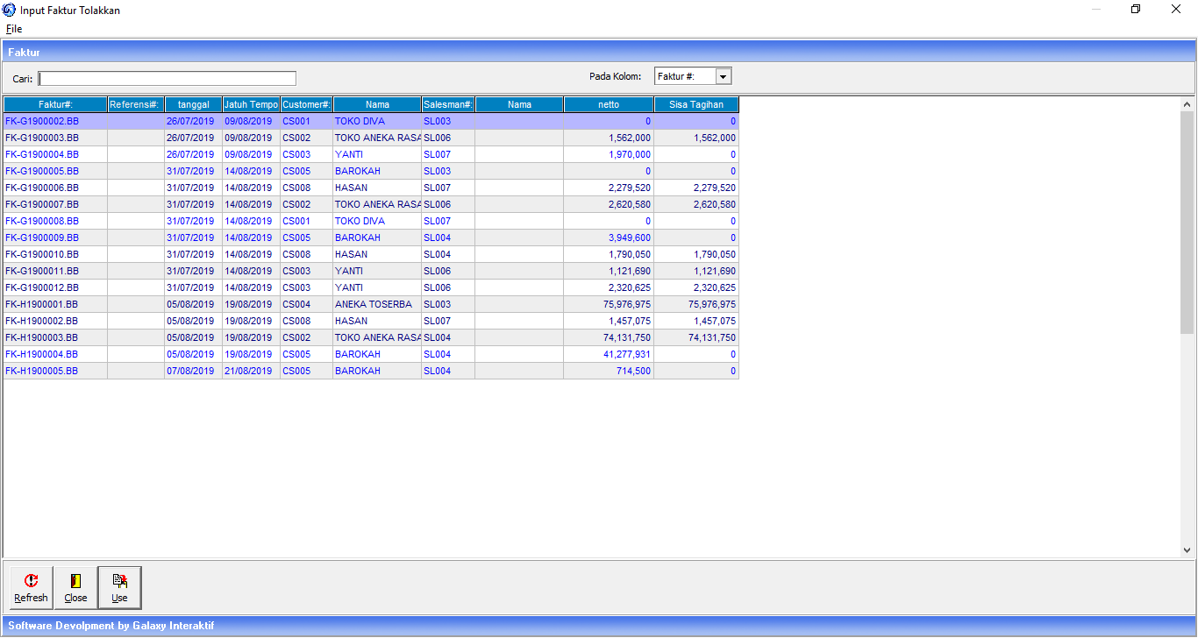Select invoice row FK-H1900001.BB
Image resolution: width=1198 pixels, height=638 pixels.
(42, 305)
